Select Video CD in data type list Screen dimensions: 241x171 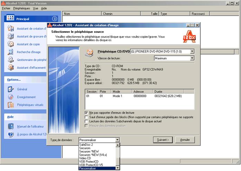coord(97,158)
